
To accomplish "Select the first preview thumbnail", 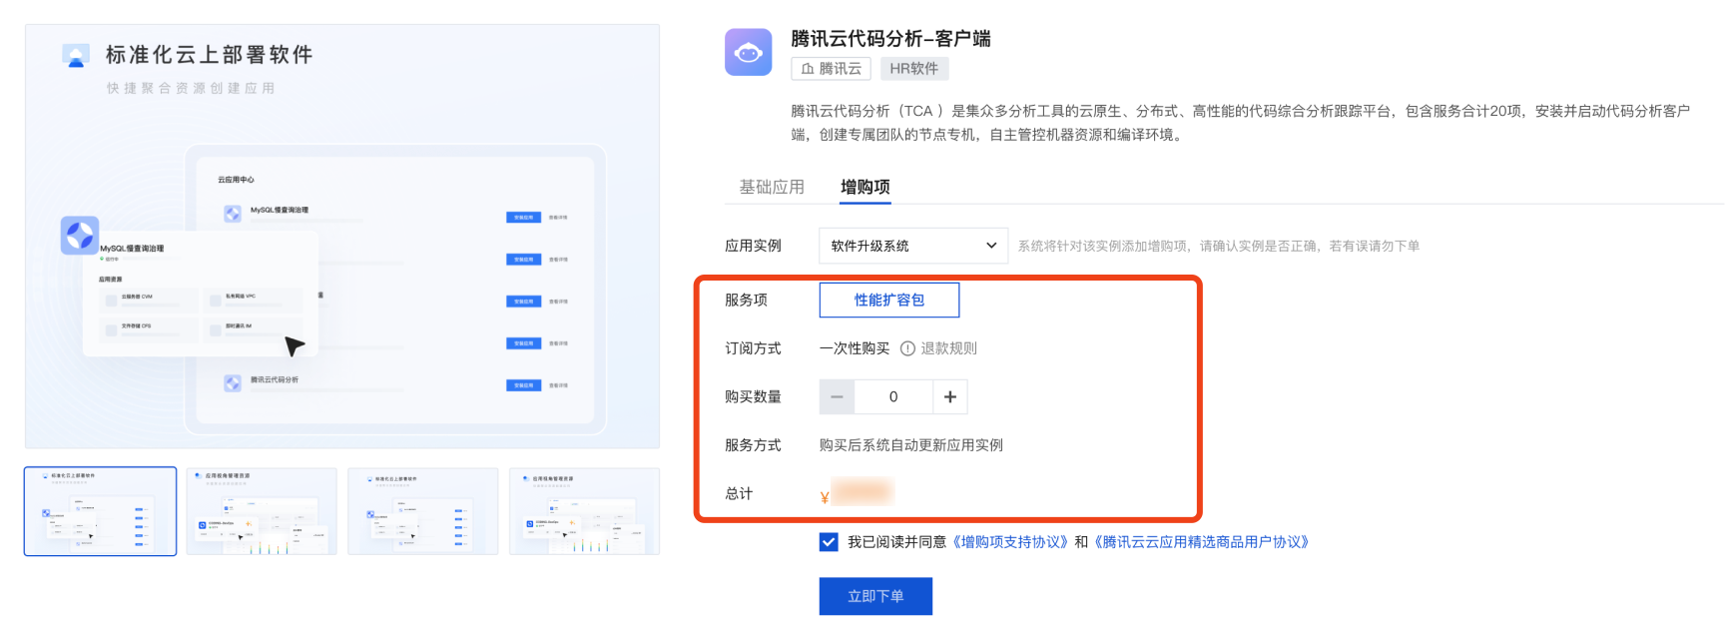I will point(101,511).
